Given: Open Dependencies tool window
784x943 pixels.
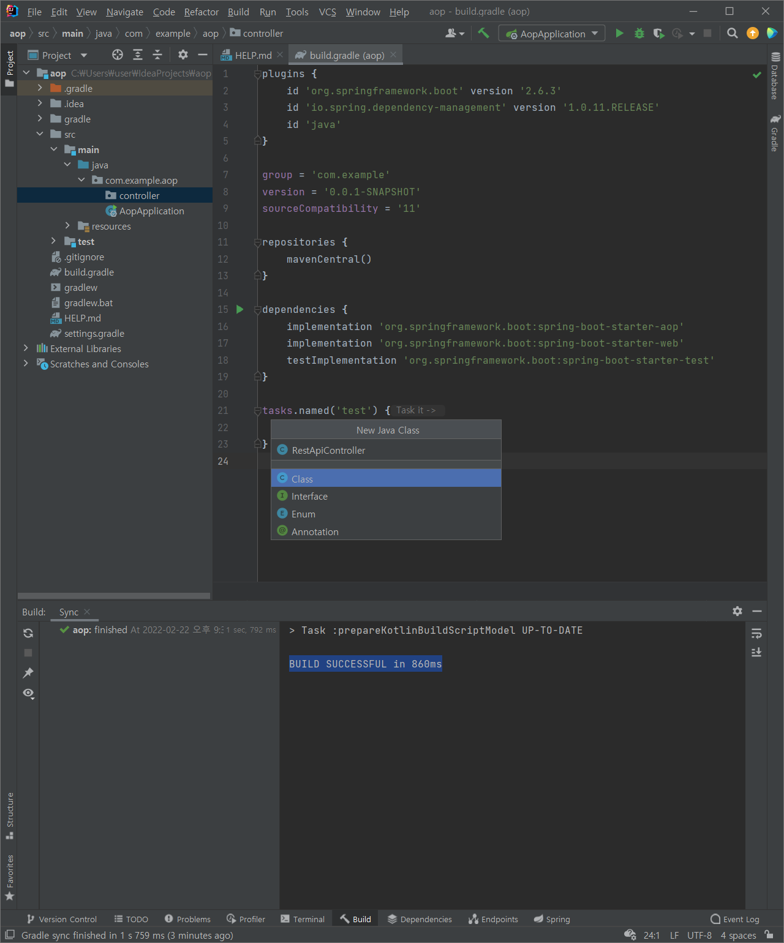Looking at the screenshot, I should pyautogui.click(x=420, y=919).
